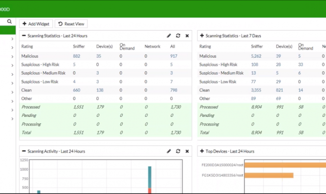Click Processed total 1,730 in All column
This screenshot has height=194, width=326.
[x=176, y=107]
